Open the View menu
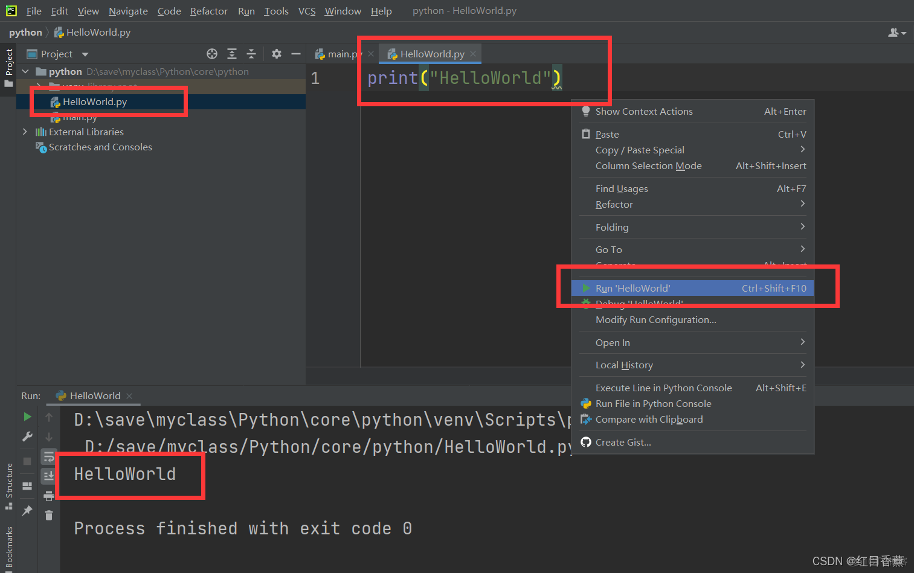The image size is (914, 573). [88, 11]
